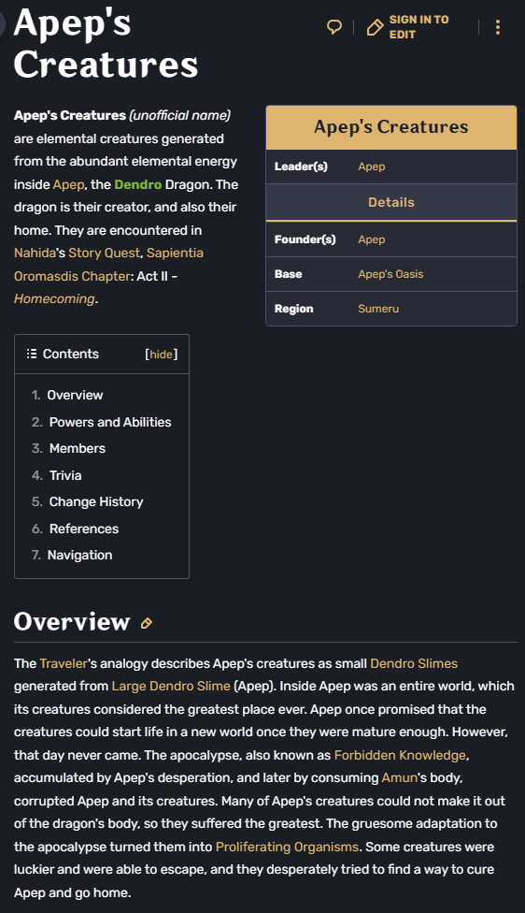Image resolution: width=525 pixels, height=913 pixels.
Task: Hide the Contents table
Action: (x=161, y=354)
